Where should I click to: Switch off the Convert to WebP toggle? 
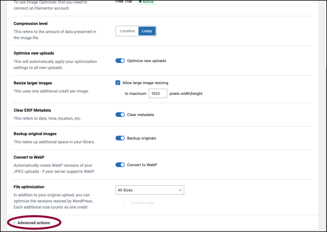tap(120, 165)
